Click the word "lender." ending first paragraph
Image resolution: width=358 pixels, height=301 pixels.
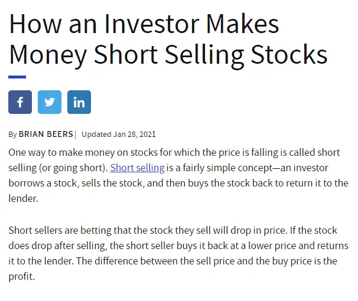(24, 198)
